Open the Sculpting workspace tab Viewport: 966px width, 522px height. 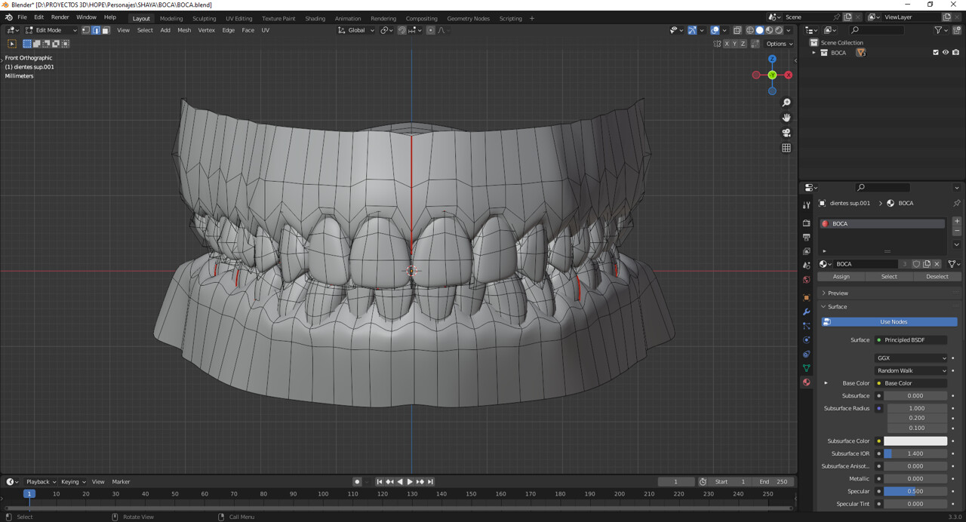click(x=204, y=18)
